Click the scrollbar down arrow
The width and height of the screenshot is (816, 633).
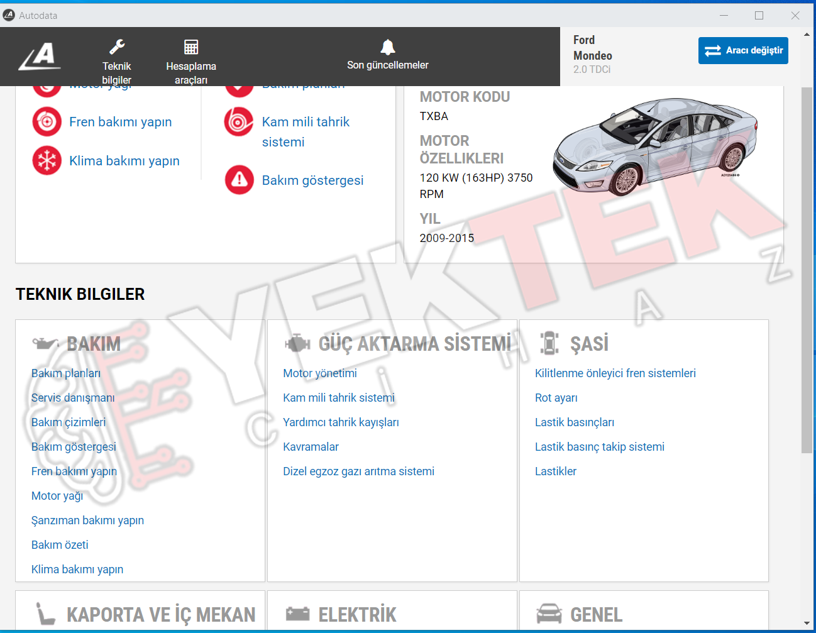coord(807,624)
